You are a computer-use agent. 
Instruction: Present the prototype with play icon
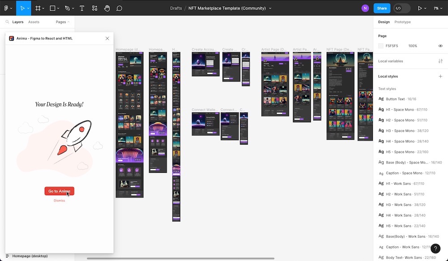(420, 8)
